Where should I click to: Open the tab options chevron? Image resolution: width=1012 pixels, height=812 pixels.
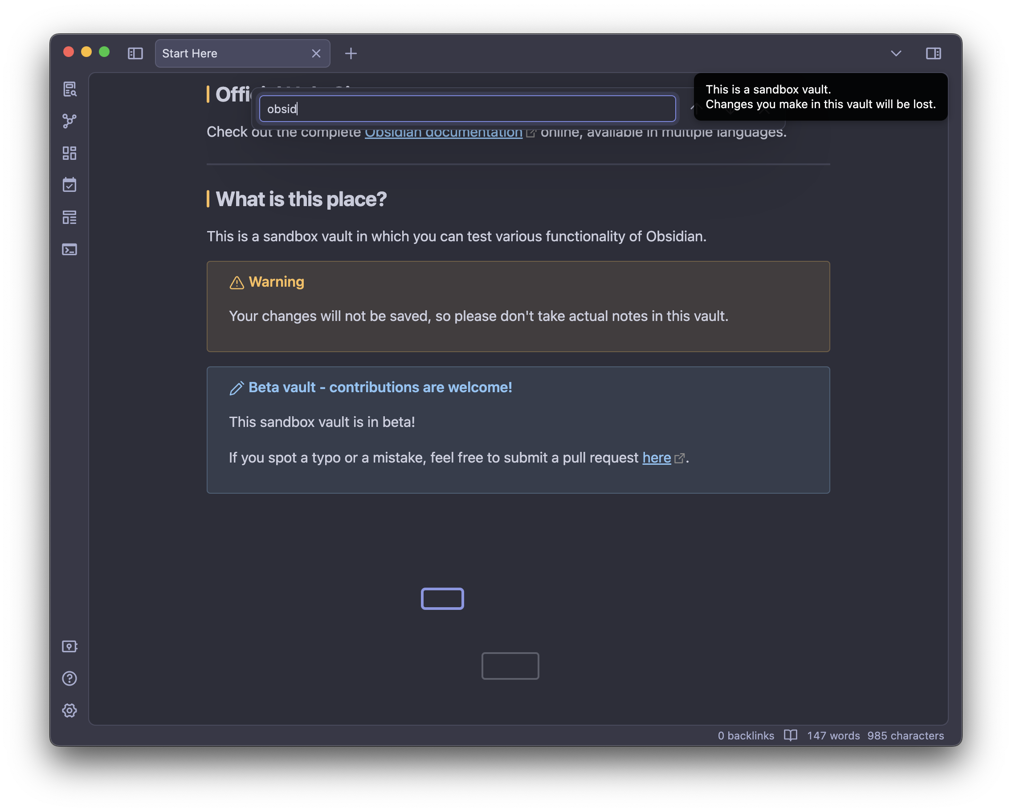[896, 53]
